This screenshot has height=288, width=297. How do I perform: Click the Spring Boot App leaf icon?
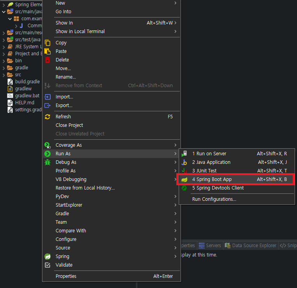click(x=184, y=179)
